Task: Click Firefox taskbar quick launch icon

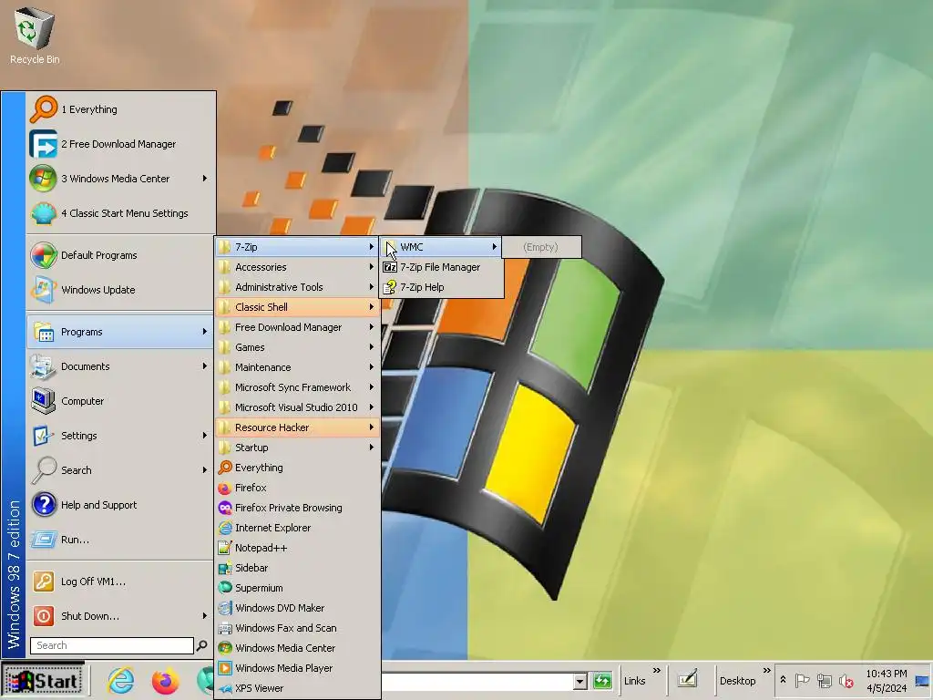Action: pos(165,680)
